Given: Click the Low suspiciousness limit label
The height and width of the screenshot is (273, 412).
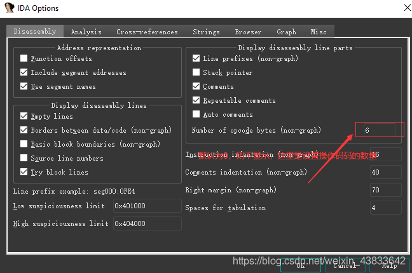Looking at the screenshot, I should pos(59,206).
